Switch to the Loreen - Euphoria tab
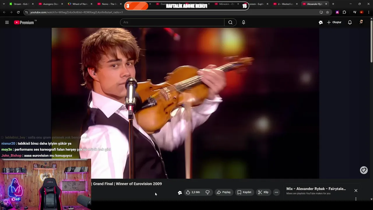 point(257,4)
